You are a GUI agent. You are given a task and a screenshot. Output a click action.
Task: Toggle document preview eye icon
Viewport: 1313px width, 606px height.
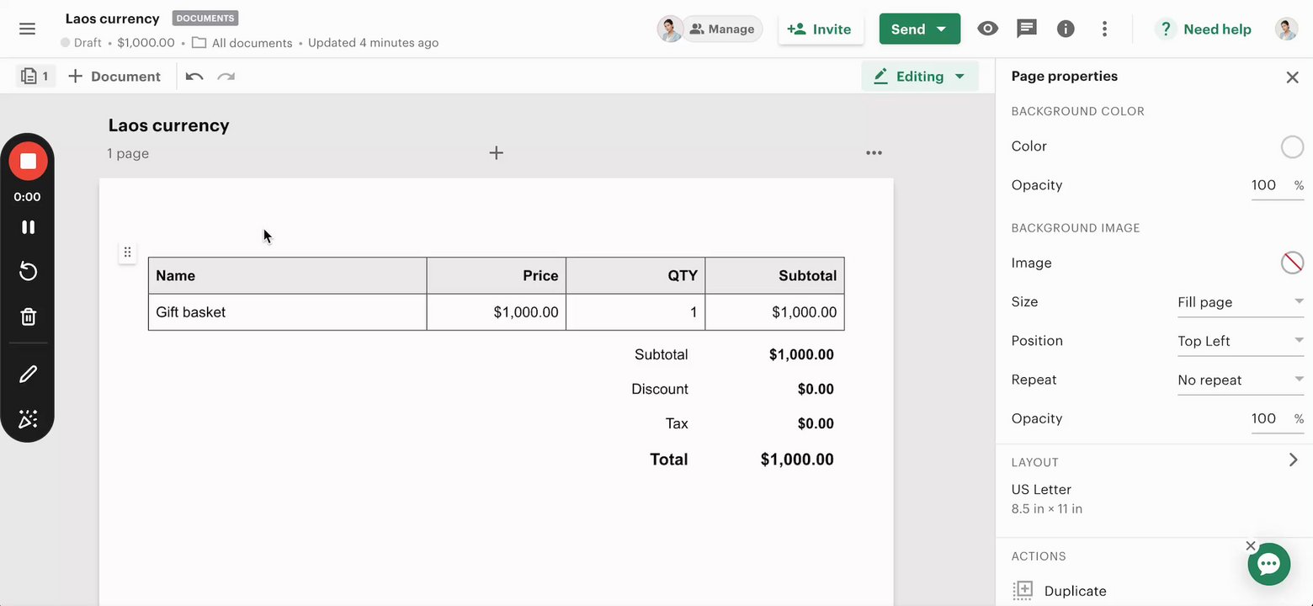point(987,29)
